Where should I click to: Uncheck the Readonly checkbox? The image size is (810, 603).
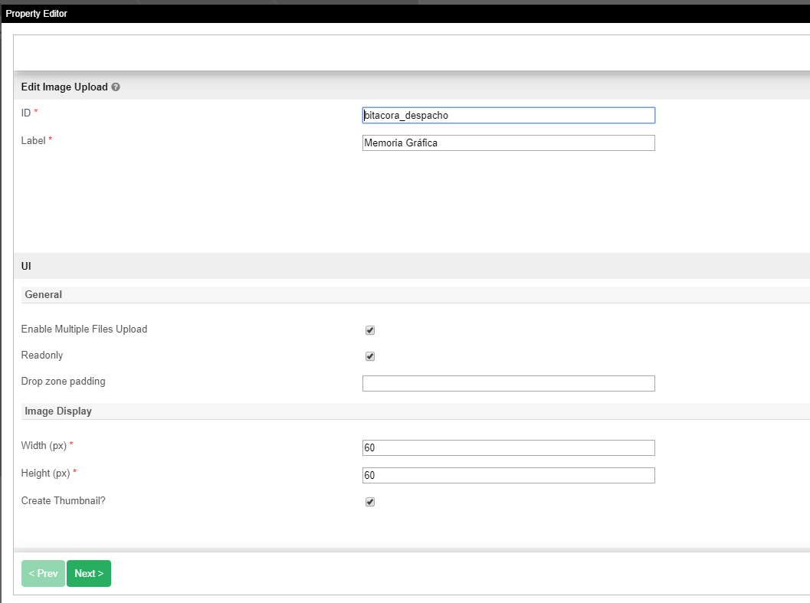tap(370, 356)
